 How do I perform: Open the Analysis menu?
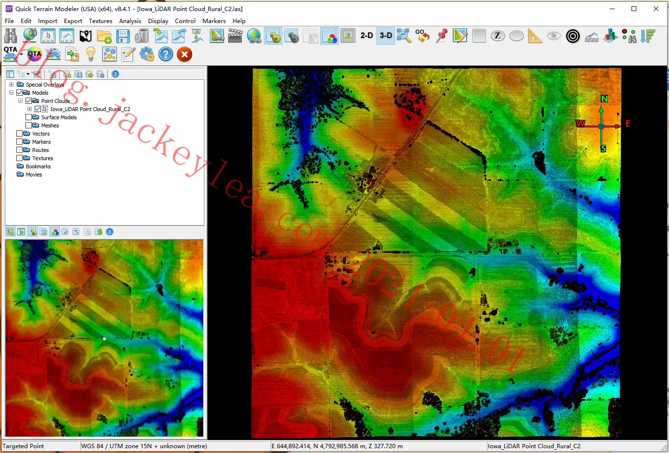coord(130,21)
